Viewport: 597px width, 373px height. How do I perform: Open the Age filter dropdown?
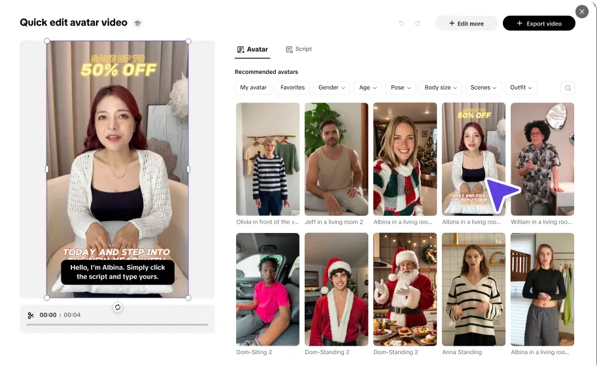click(368, 88)
